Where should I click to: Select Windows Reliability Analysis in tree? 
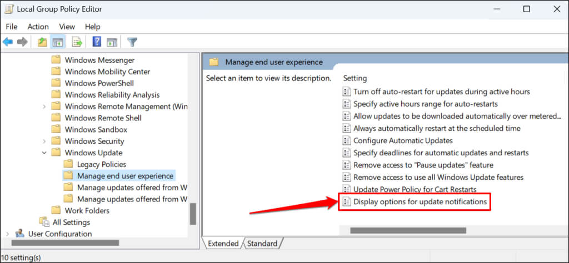coord(112,95)
